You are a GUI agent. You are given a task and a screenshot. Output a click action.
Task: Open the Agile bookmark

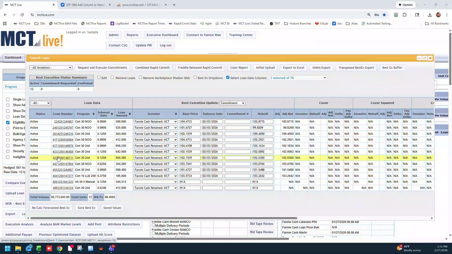(206, 24)
